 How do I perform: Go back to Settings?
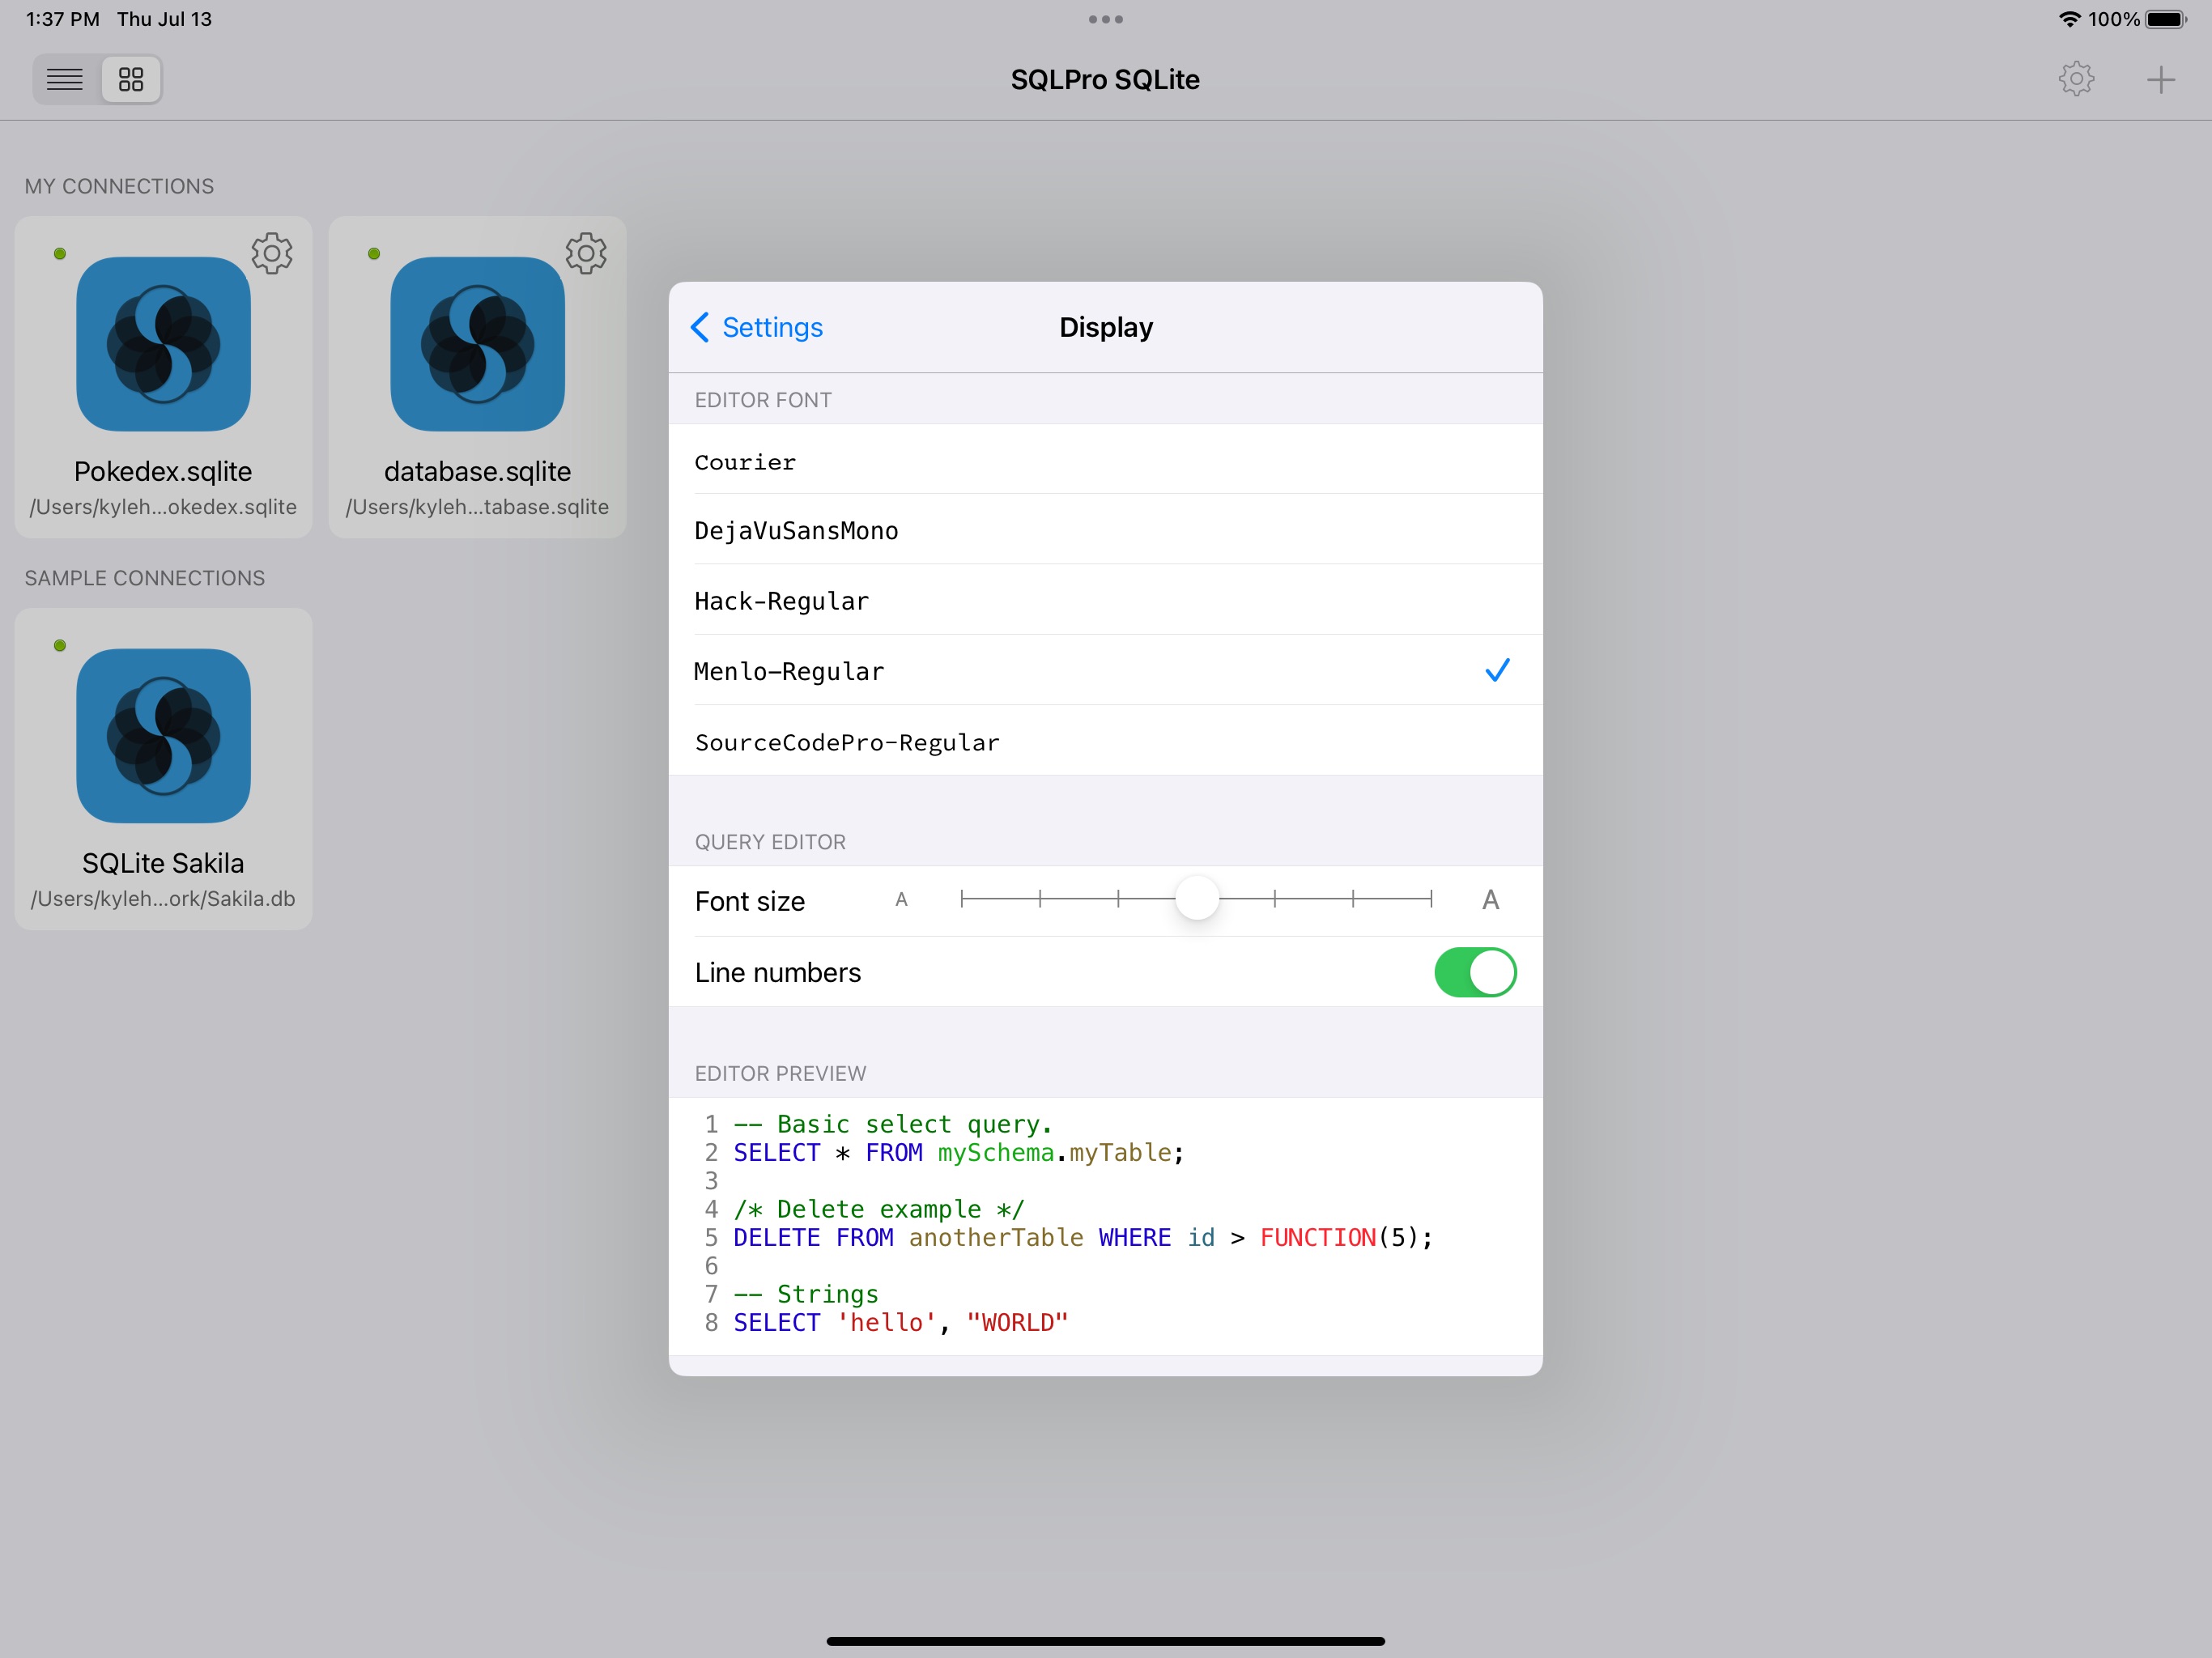pyautogui.click(x=757, y=327)
